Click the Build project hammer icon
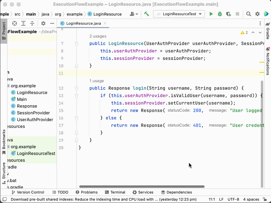This screenshot has width=271, height=203. tap(146, 14)
